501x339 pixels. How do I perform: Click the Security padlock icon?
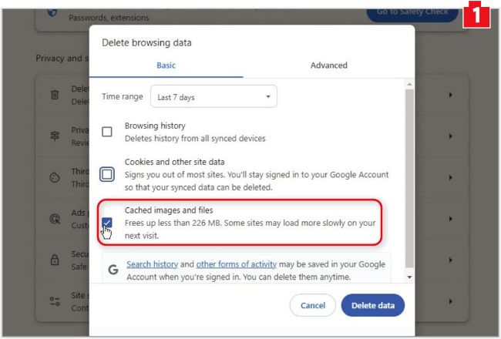[x=55, y=260]
